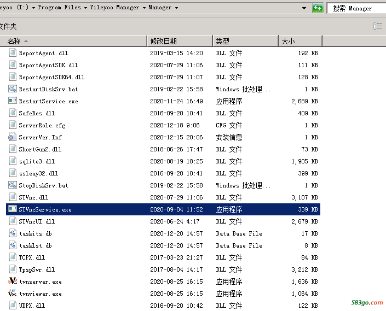Select the file name ReportAgent.dll
This screenshot has height=311, width=386.
click(43, 53)
